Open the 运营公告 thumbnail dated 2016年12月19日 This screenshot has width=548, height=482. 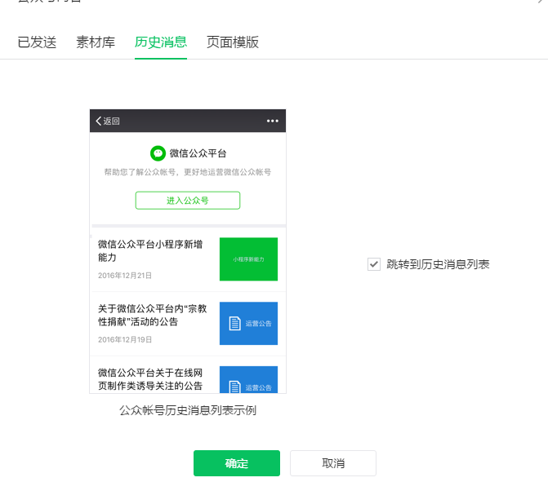[248, 323]
